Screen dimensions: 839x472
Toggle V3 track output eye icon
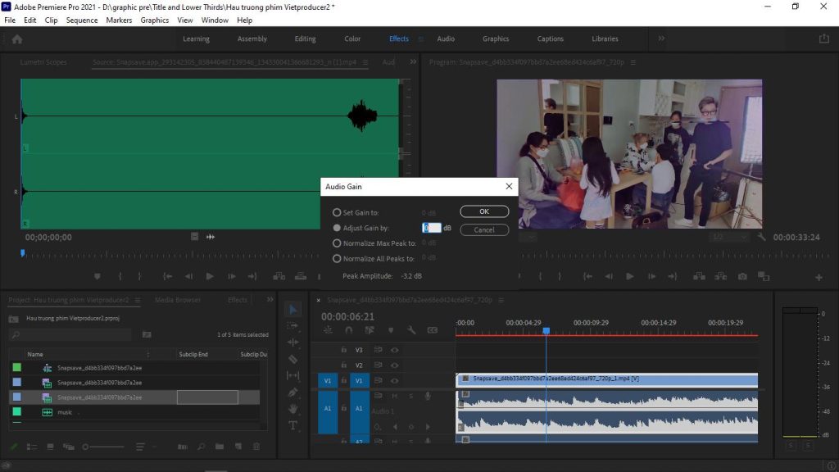coord(395,350)
